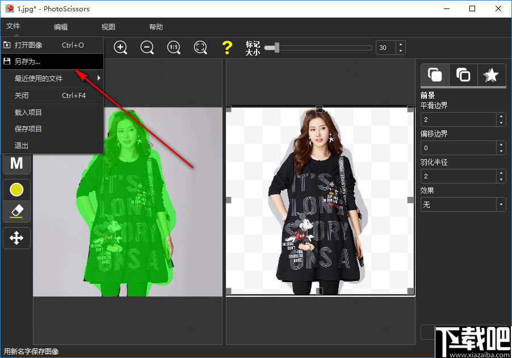Choose 退出 to exit the app

[52, 146]
